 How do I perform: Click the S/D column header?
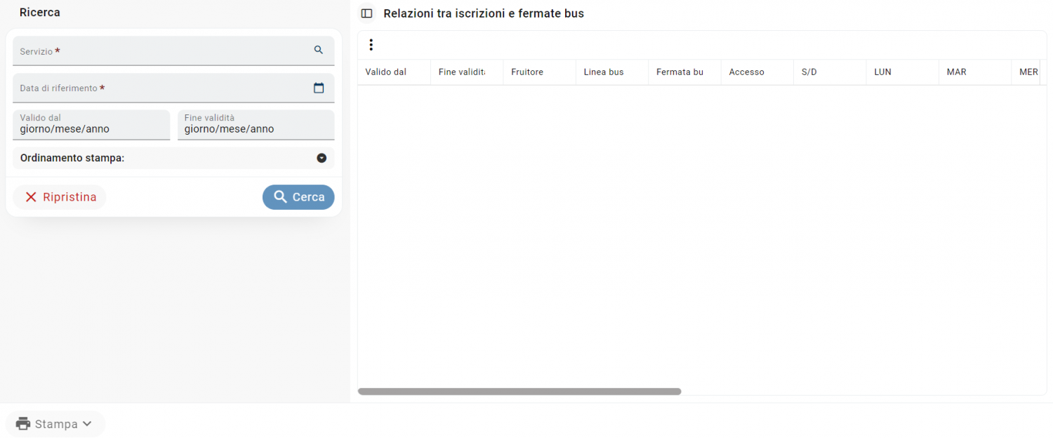[809, 72]
